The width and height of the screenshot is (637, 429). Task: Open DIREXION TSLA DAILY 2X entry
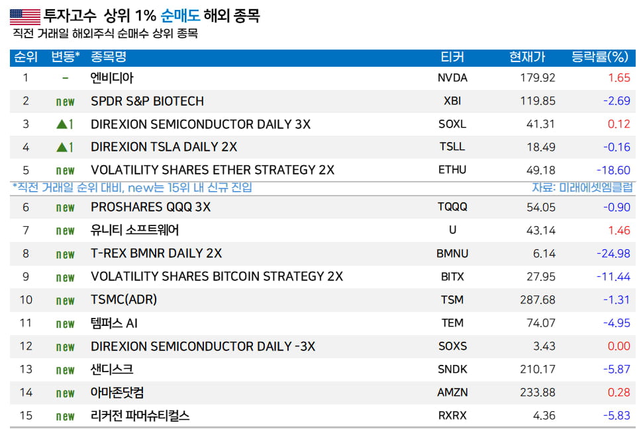[x=164, y=147]
